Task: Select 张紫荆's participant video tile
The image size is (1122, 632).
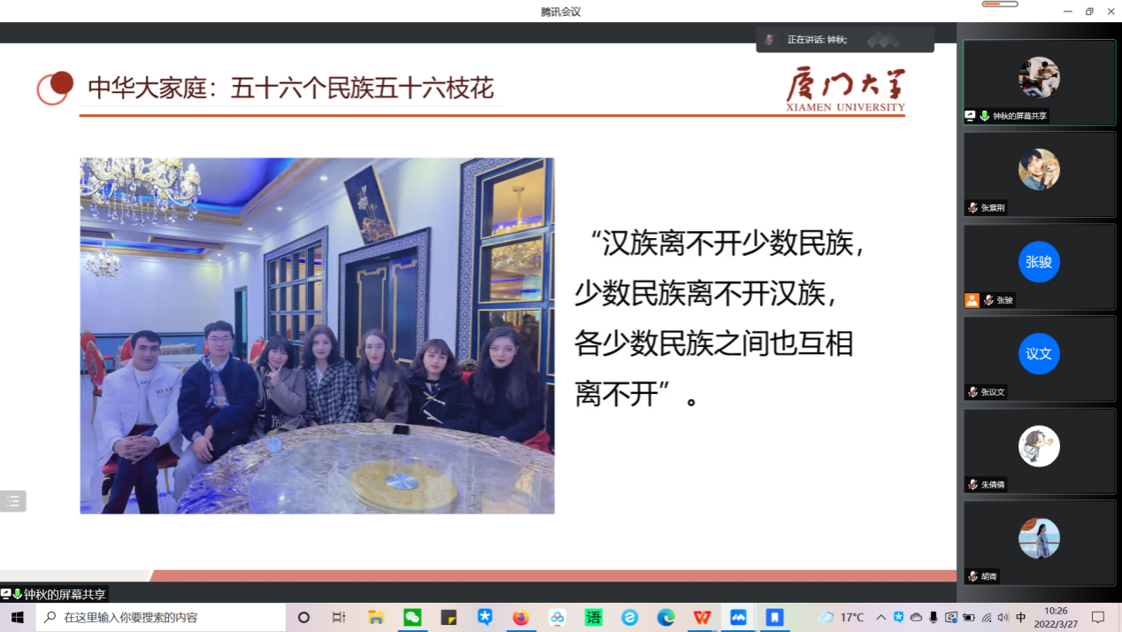Action: [1039, 173]
